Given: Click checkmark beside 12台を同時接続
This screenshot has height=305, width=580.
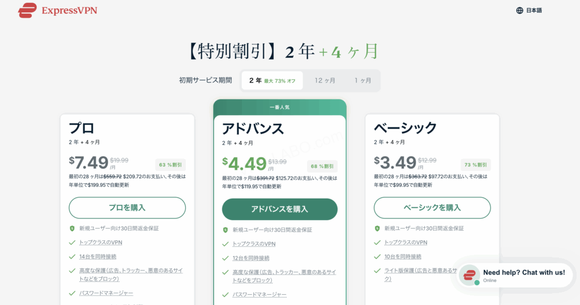Looking at the screenshot, I should [x=225, y=258].
